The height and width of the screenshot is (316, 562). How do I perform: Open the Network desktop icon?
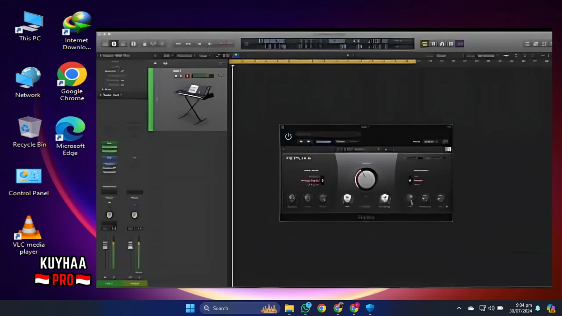(x=28, y=83)
